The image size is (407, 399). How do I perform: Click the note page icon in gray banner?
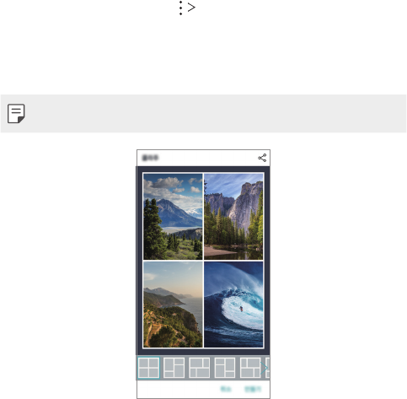coord(16,114)
